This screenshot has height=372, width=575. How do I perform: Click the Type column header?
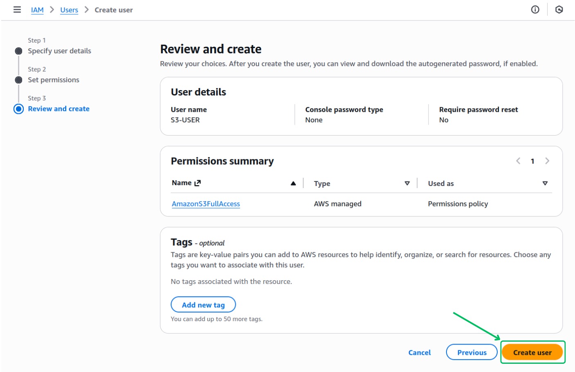322,184
